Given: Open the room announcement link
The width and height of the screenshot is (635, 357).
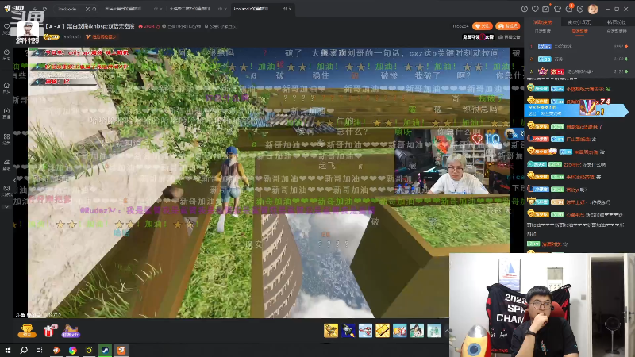Looking at the screenshot, I should [x=510, y=36].
